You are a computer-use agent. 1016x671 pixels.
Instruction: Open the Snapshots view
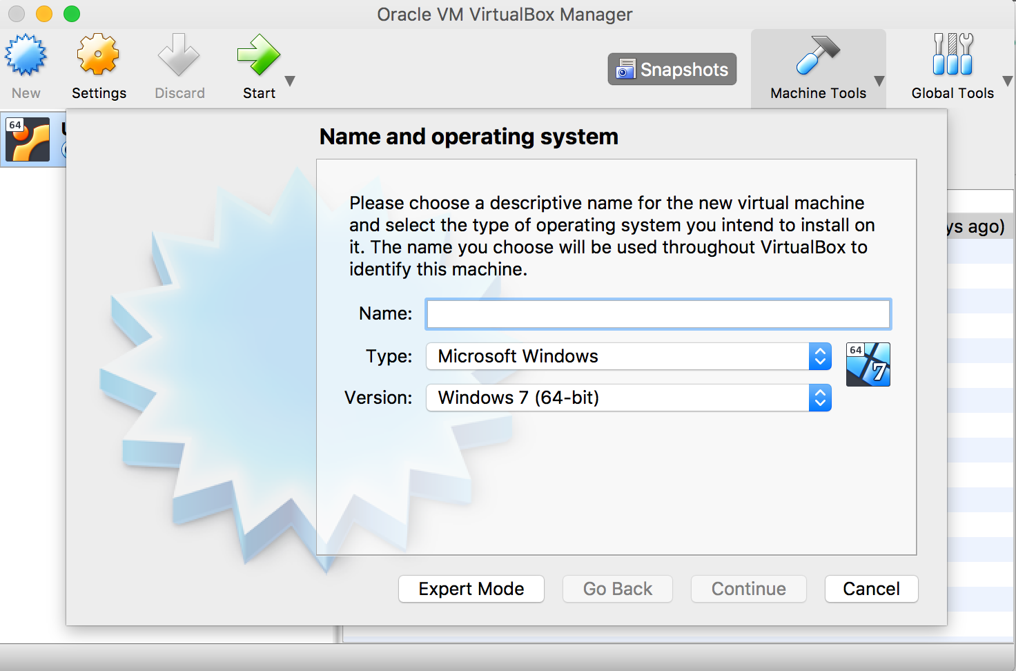click(672, 69)
